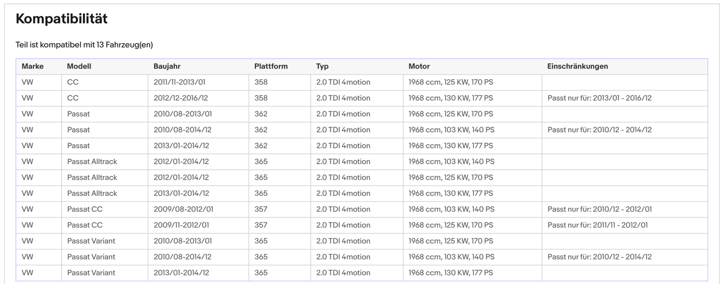The width and height of the screenshot is (724, 284).
Task: Click the Einschränkungen column header
Action: coord(578,66)
